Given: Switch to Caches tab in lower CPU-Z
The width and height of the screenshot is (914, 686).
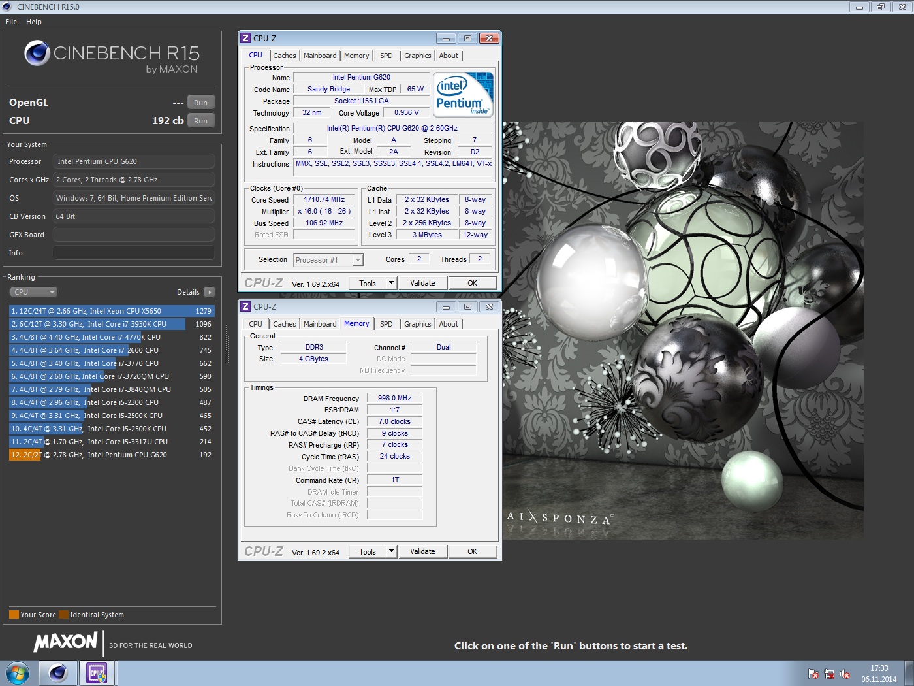Looking at the screenshot, I should 285,324.
